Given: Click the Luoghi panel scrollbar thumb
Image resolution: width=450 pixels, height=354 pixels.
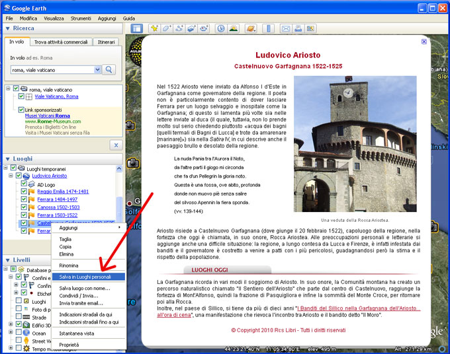Looking at the screenshot, I should (119, 208).
